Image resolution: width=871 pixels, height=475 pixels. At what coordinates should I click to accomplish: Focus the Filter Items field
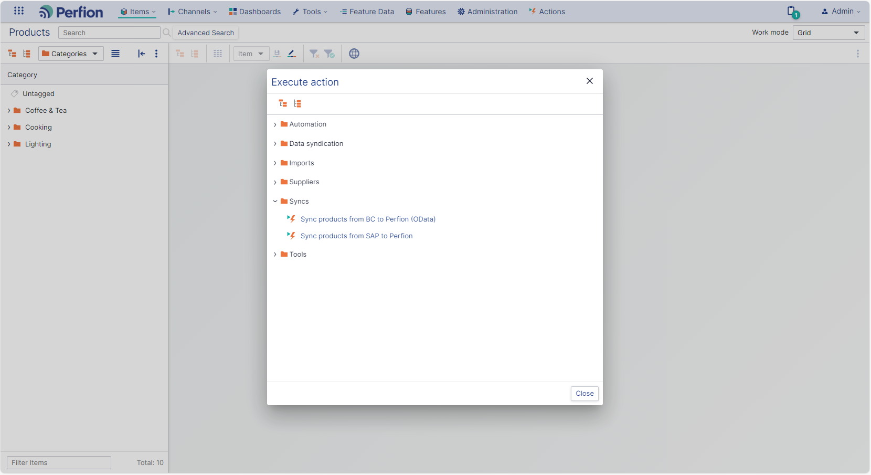(x=59, y=462)
